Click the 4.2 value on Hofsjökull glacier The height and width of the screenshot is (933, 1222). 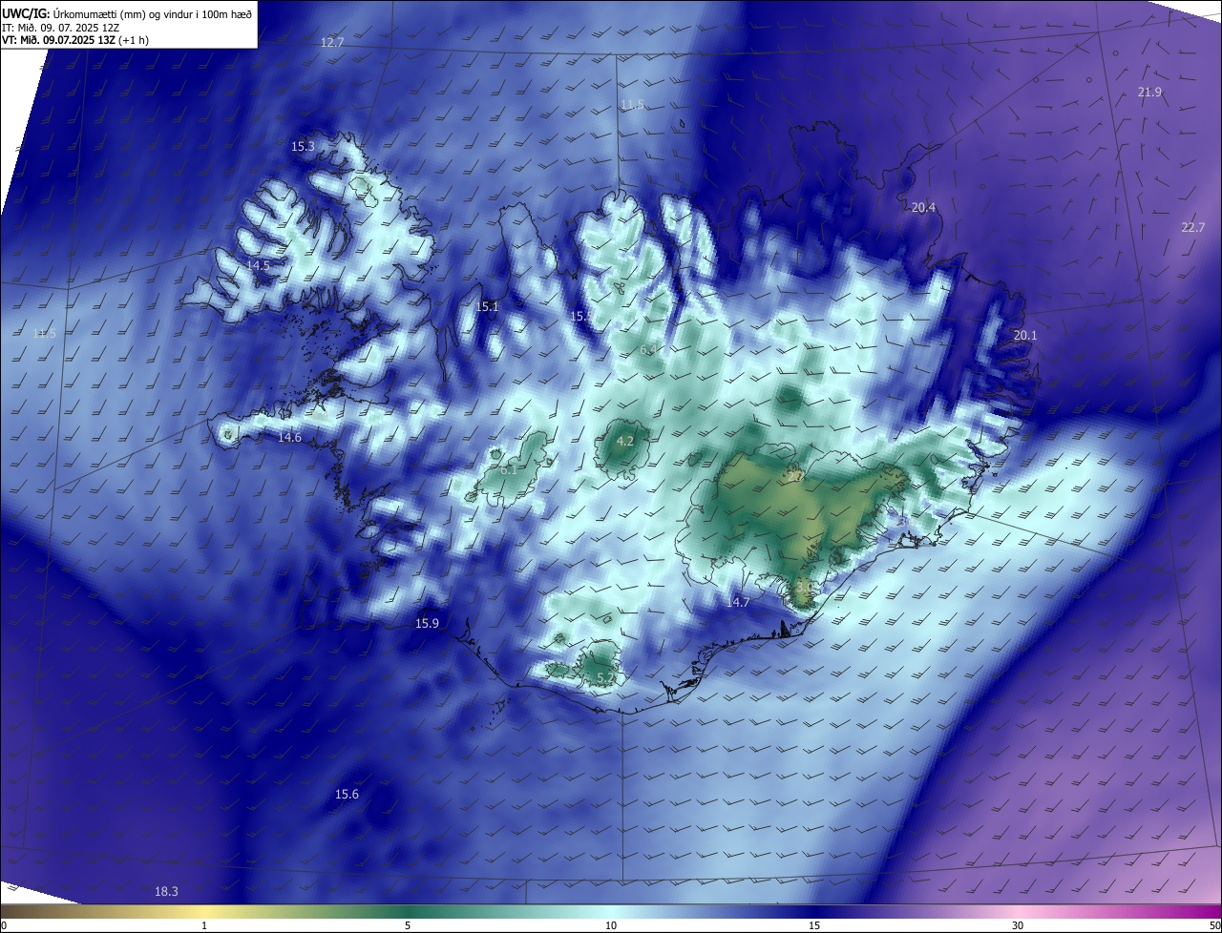pyautogui.click(x=624, y=442)
